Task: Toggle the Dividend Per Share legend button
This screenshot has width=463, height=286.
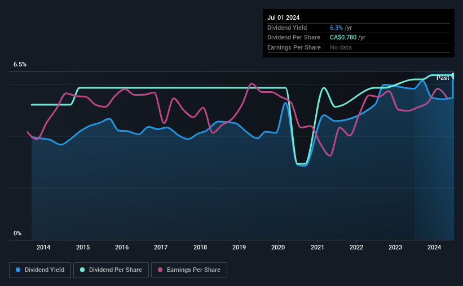Action: pyautogui.click(x=111, y=270)
